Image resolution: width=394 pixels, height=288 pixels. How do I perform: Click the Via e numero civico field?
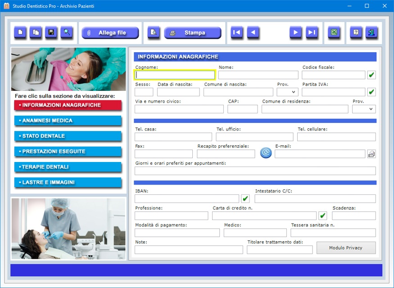[x=179, y=109]
